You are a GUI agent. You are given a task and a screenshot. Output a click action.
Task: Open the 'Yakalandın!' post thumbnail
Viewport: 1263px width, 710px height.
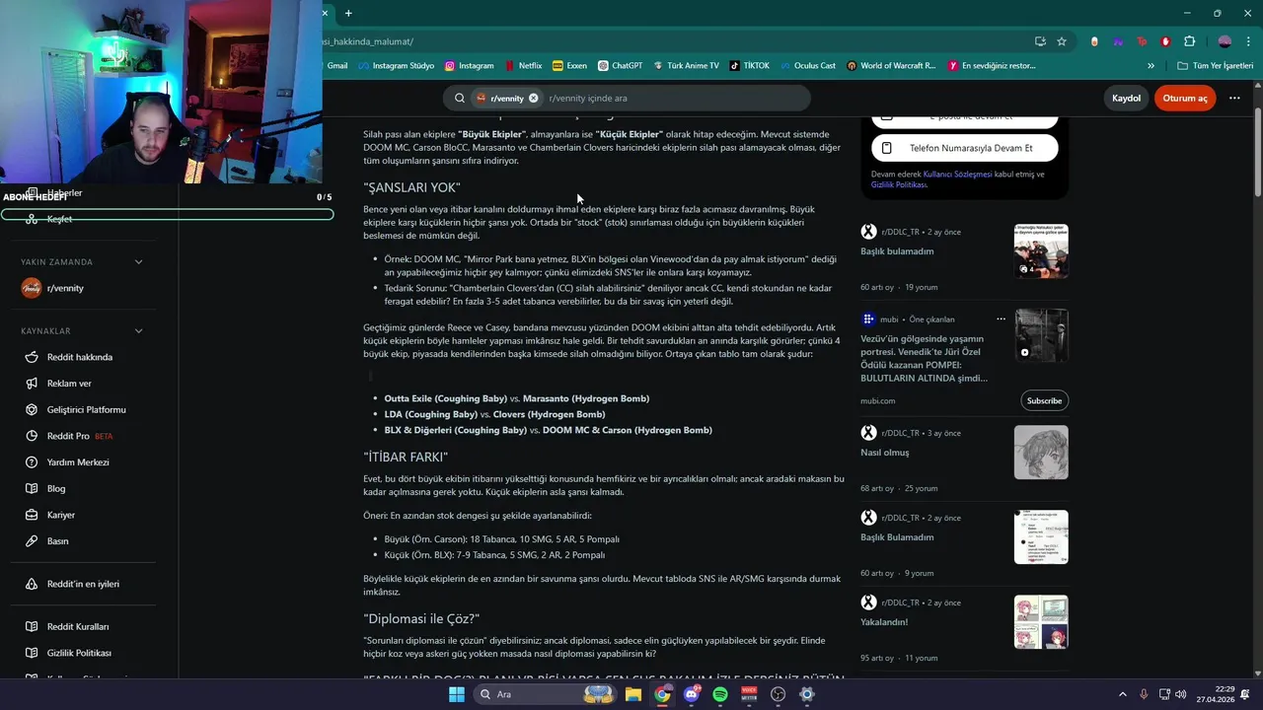click(x=1041, y=621)
